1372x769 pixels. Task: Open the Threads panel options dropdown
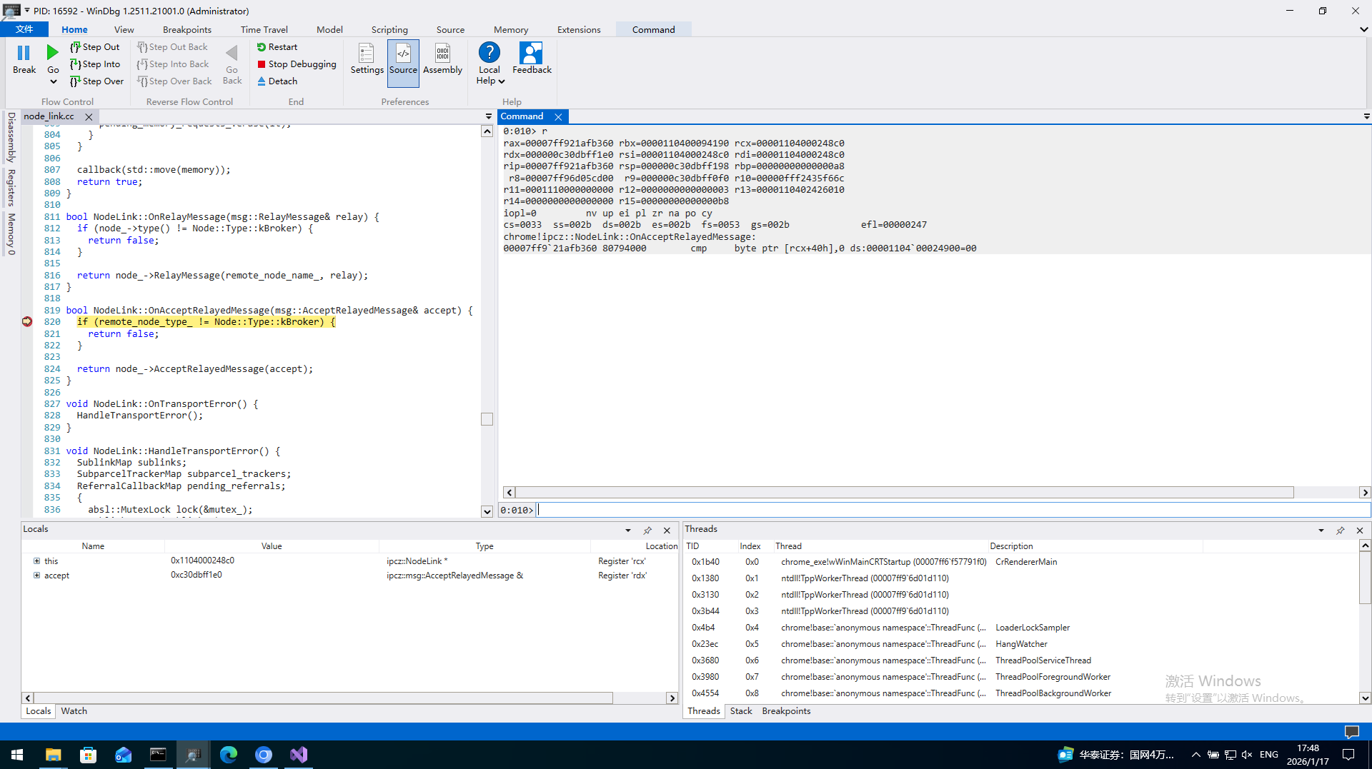tap(1321, 531)
